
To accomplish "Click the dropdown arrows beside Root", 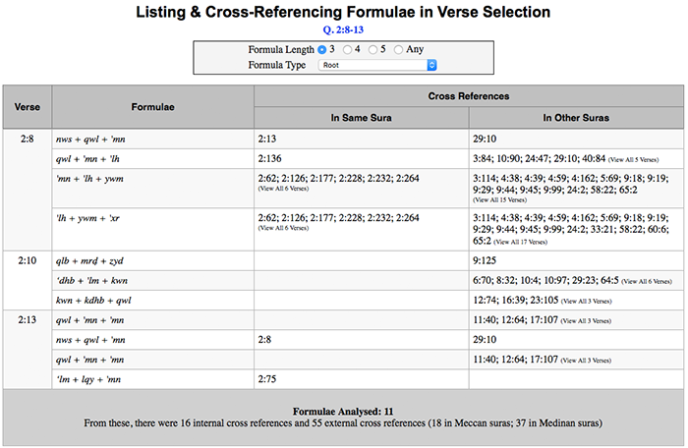I will pyautogui.click(x=431, y=65).
